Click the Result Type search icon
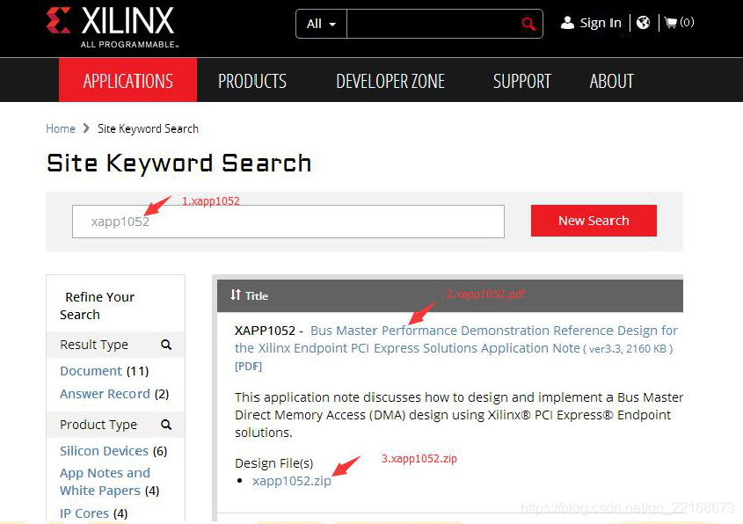The height and width of the screenshot is (524, 743). point(166,345)
